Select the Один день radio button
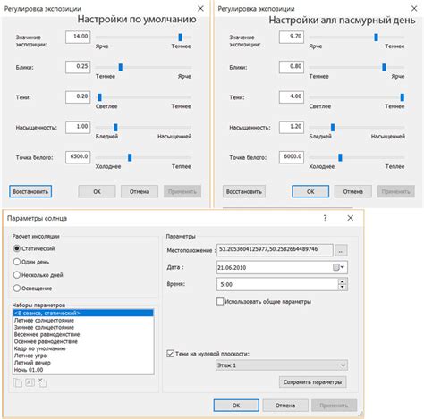 (17, 262)
